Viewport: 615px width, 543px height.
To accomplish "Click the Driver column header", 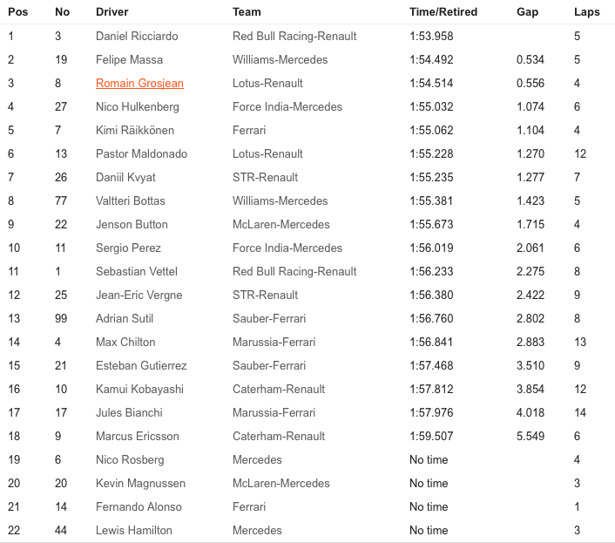I will click(112, 12).
